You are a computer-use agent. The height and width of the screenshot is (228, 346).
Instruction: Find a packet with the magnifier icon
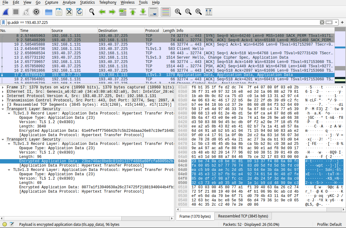point(91,12)
